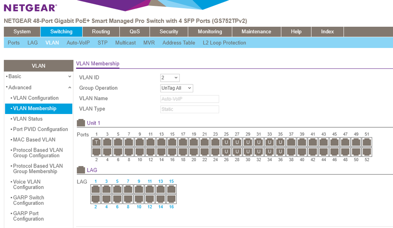This screenshot has height=228, width=393.
Task: Click the port 30 untagged icon
Action: click(x=248, y=152)
